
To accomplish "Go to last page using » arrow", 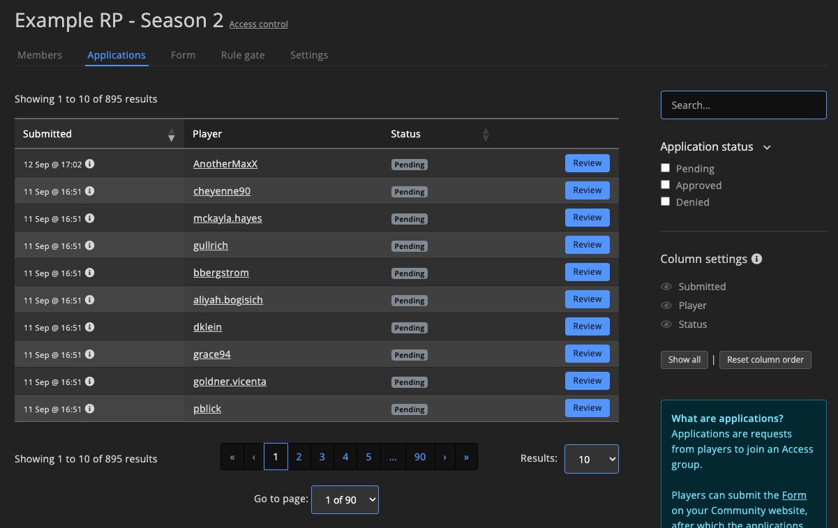I will [466, 457].
